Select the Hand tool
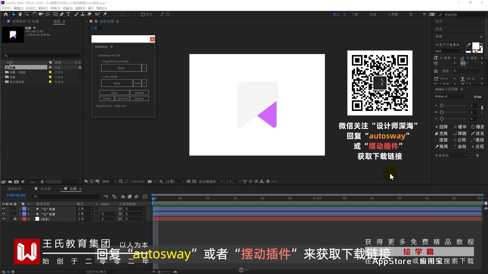The image size is (488, 274). coord(20,14)
